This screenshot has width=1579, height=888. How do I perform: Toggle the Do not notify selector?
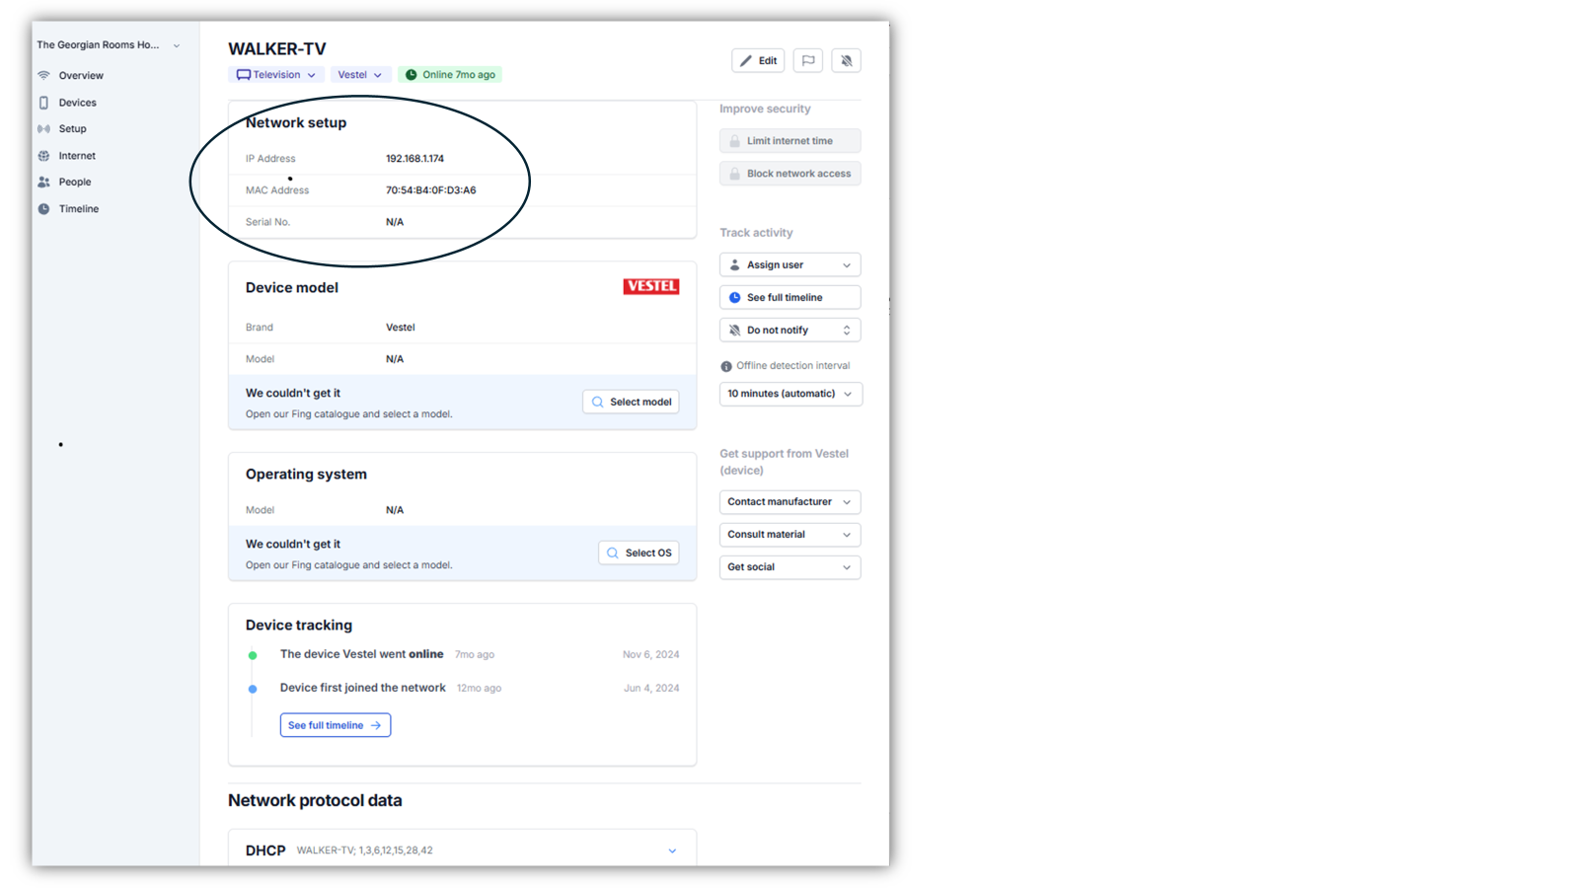tap(789, 331)
